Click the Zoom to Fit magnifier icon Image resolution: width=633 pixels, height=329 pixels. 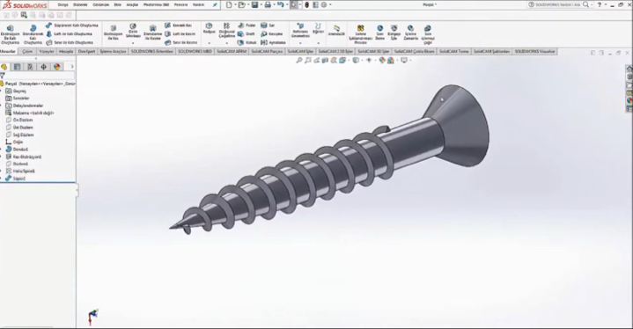[x=299, y=60]
